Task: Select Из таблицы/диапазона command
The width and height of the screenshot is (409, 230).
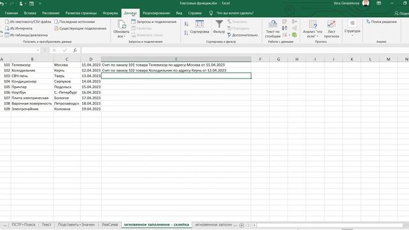Action: point(26,35)
